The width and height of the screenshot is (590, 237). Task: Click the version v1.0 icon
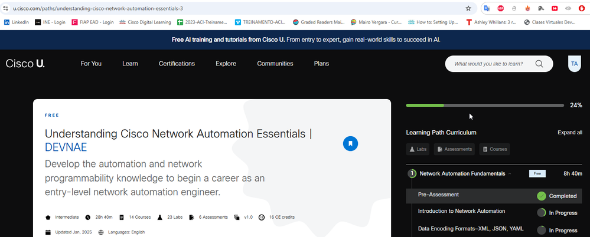tap(237, 217)
